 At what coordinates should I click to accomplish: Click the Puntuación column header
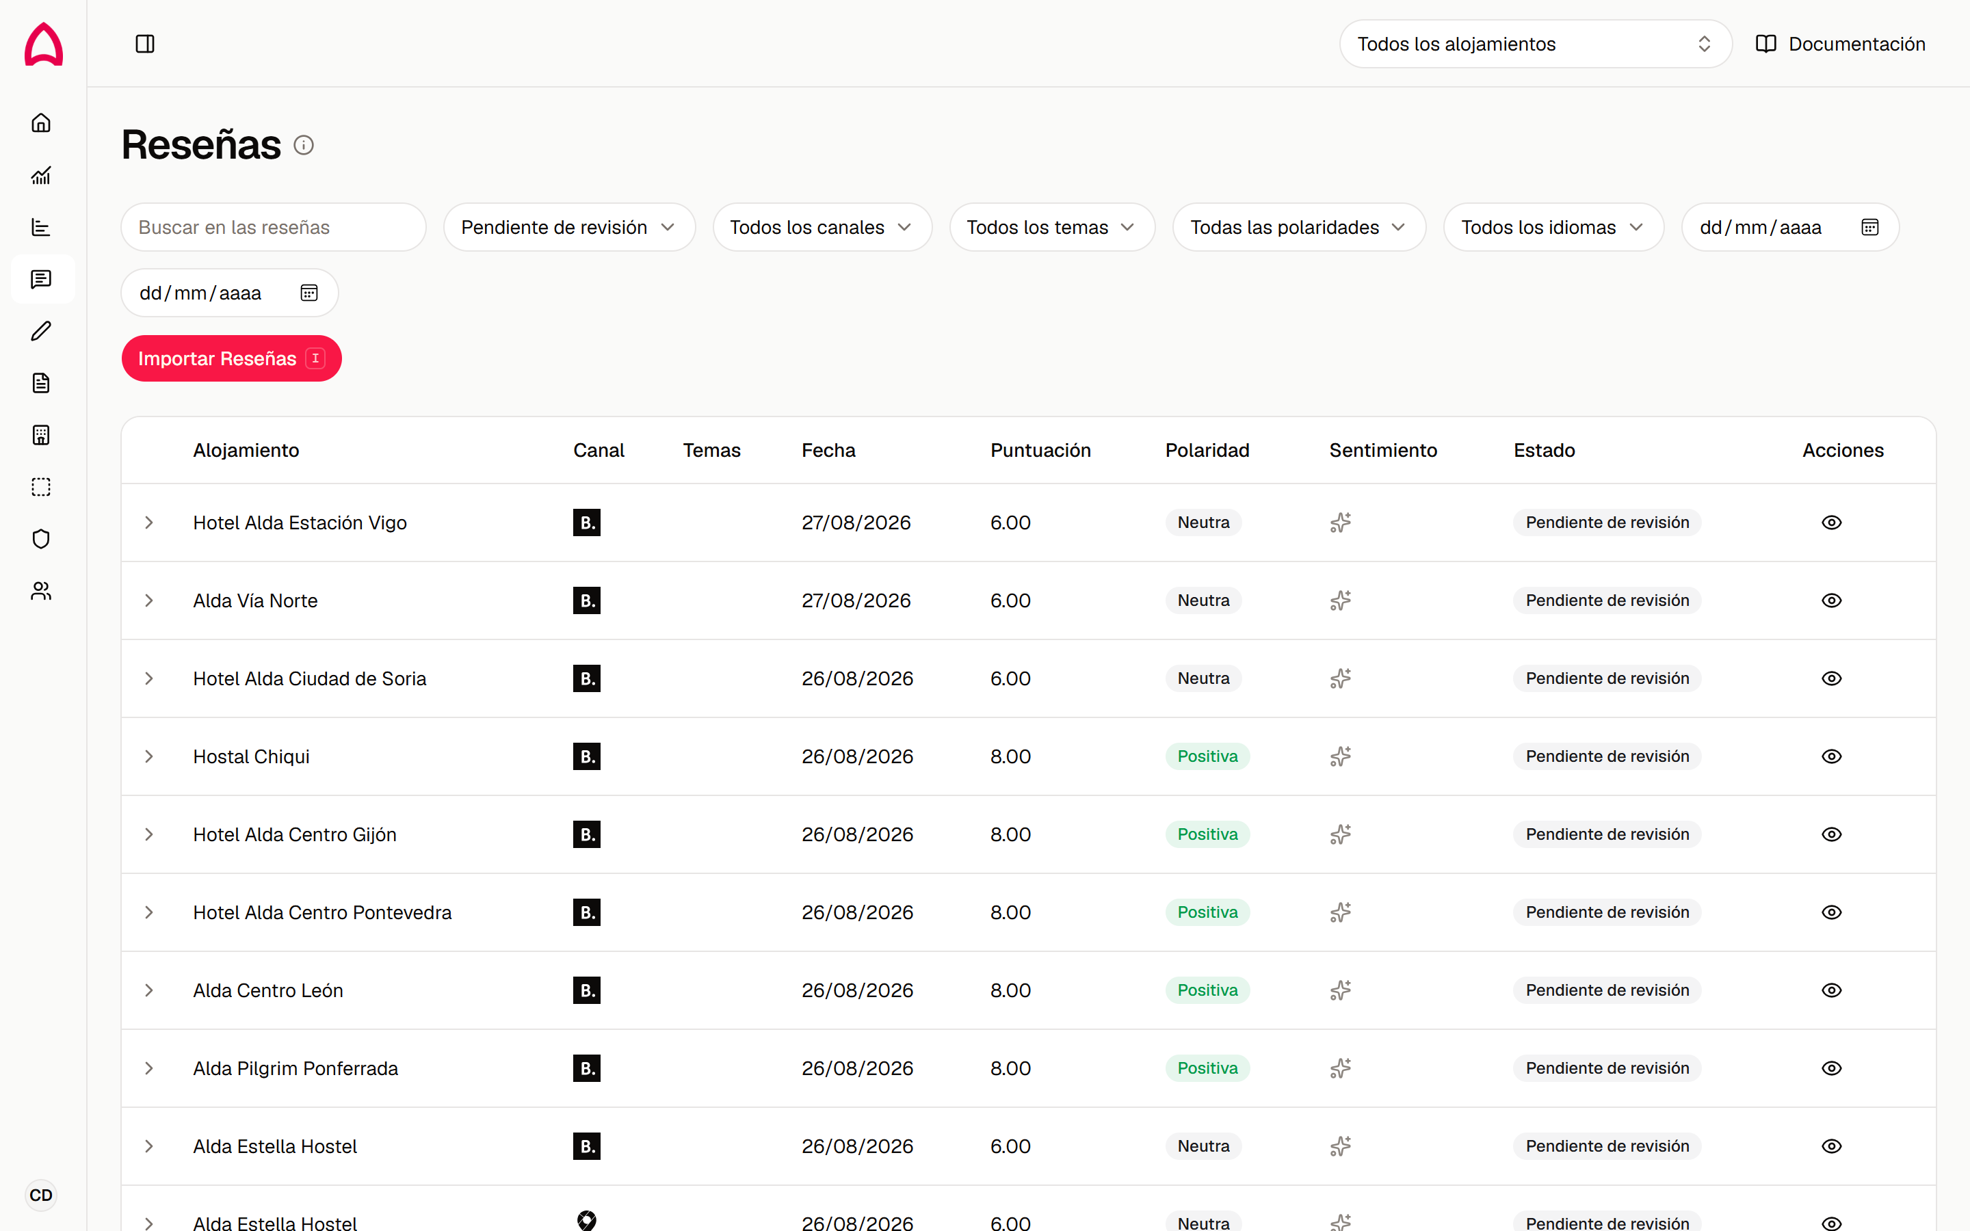click(1040, 450)
